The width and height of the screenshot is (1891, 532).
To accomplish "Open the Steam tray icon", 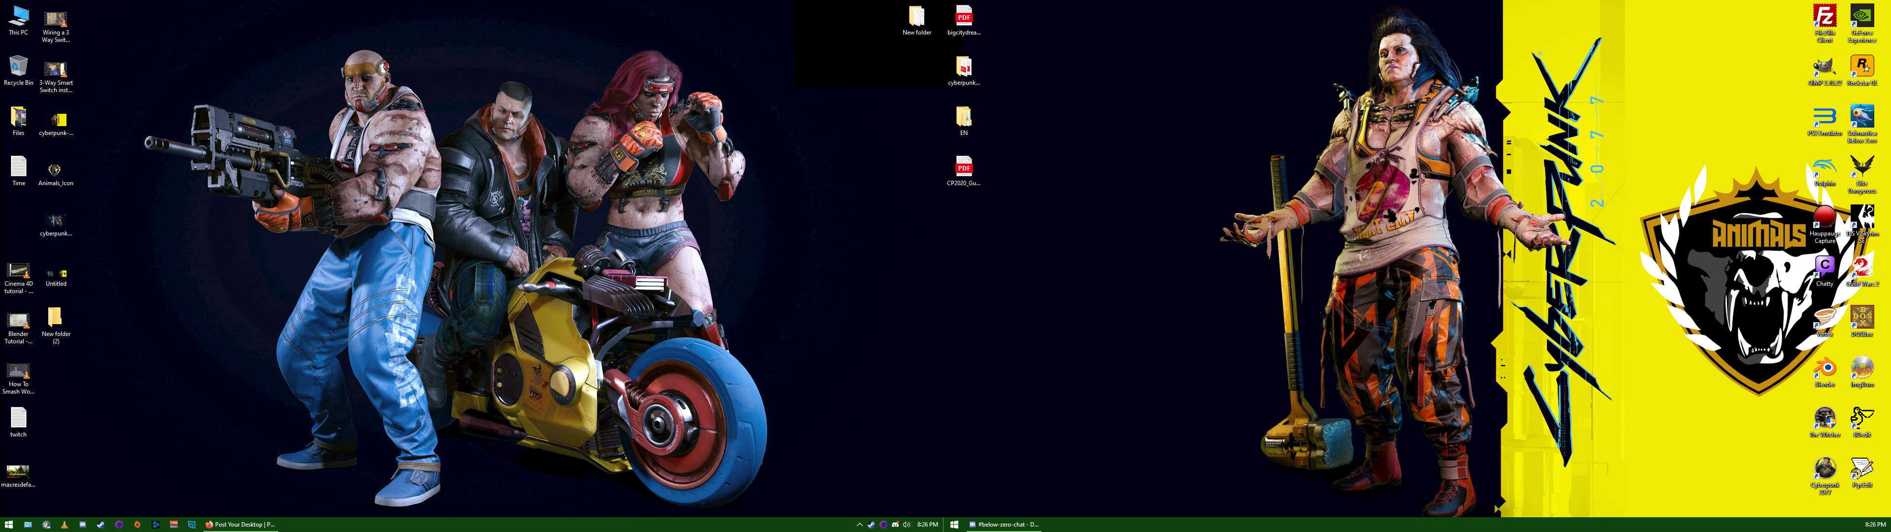I will (x=871, y=525).
